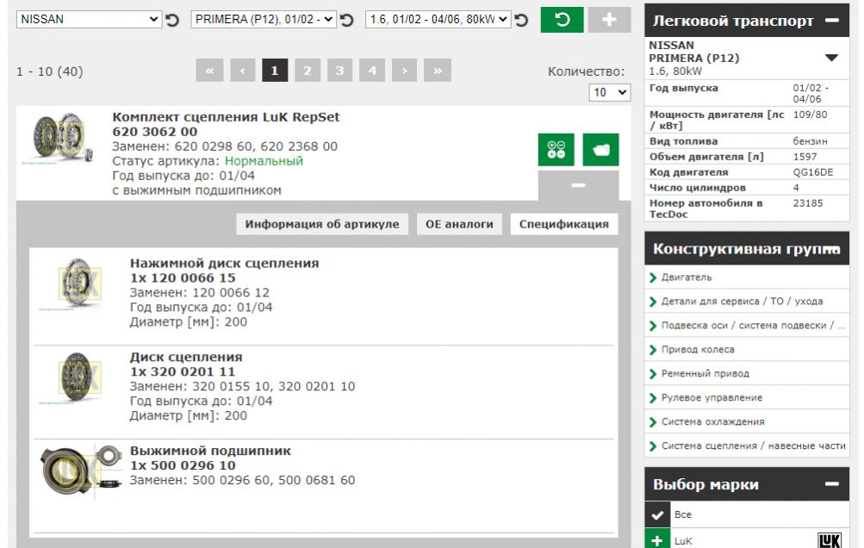This screenshot has height=548, width=864.
Task: Click the Заменен: 620 0298 60, 620 2368 00 line
Action: 225,146
